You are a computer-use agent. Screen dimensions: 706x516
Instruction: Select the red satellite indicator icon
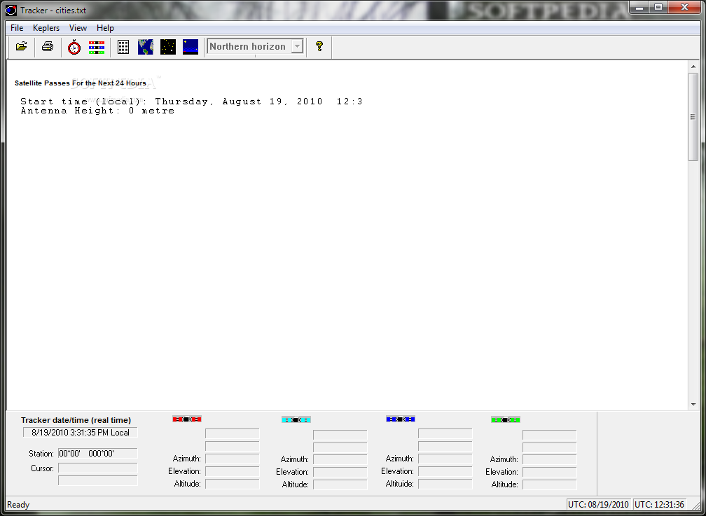click(x=187, y=419)
